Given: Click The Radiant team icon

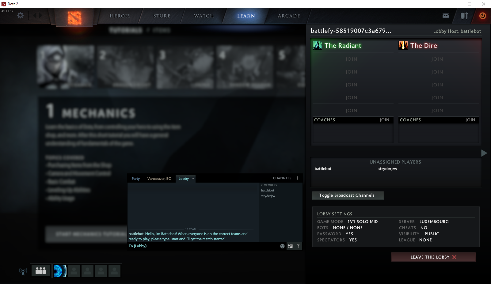Looking at the screenshot, I should pyautogui.click(x=317, y=46).
